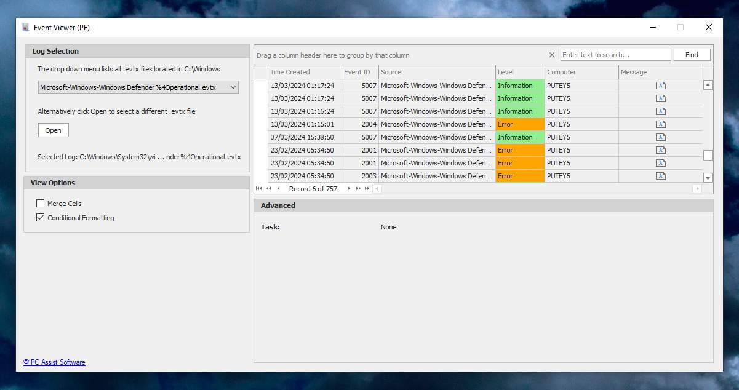This screenshot has height=390, width=739.
Task: Clear the search box with the X icon
Action: coord(551,55)
